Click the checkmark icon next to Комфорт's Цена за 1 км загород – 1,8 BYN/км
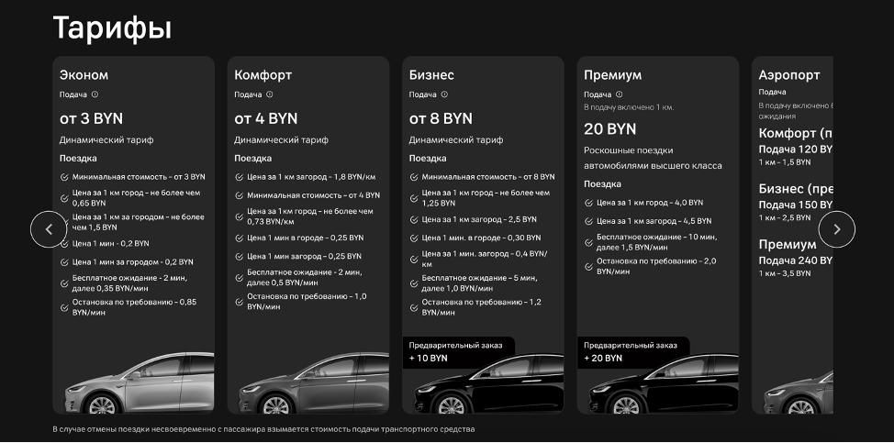Screen dimensions: 894x443 click(240, 177)
